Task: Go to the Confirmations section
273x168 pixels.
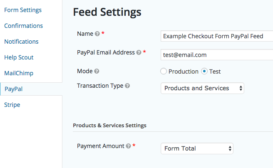Action: coord(23,26)
